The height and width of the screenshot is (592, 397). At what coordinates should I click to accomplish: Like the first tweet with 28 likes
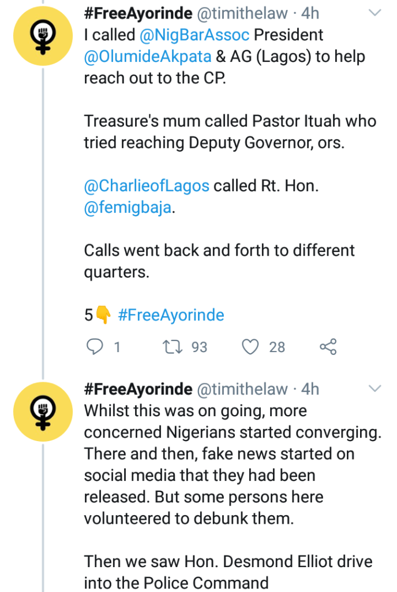pyautogui.click(x=250, y=347)
